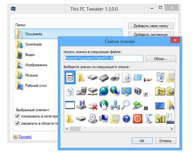
Task: Select the network connections folder icon
Action: [160, 91]
